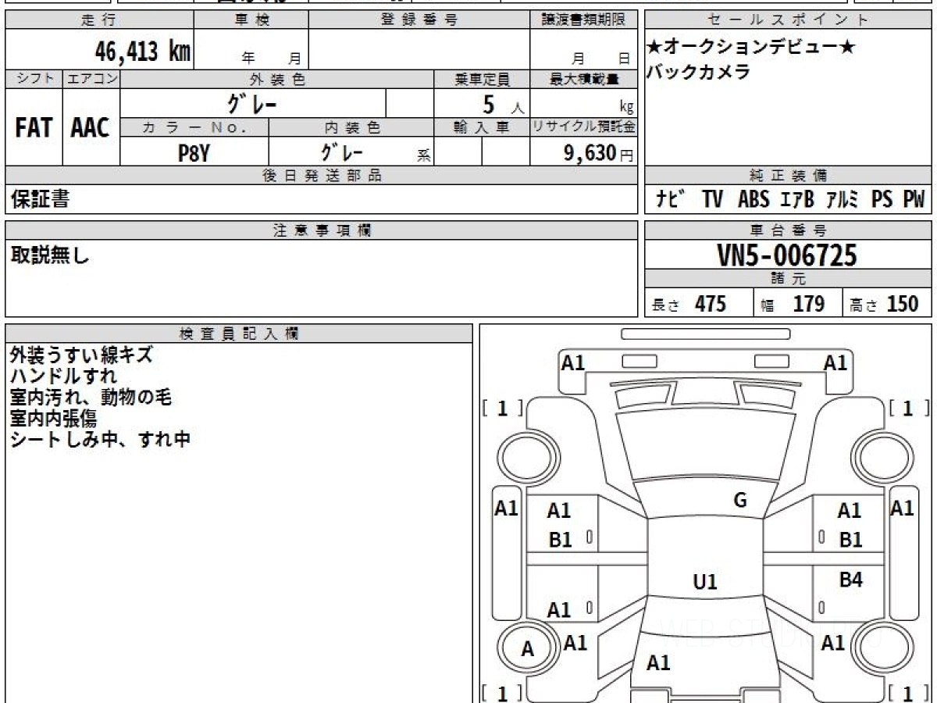This screenshot has width=937, height=703.
Task: Select the 外装うすい線キズ inspector note
Action: pos(81,355)
